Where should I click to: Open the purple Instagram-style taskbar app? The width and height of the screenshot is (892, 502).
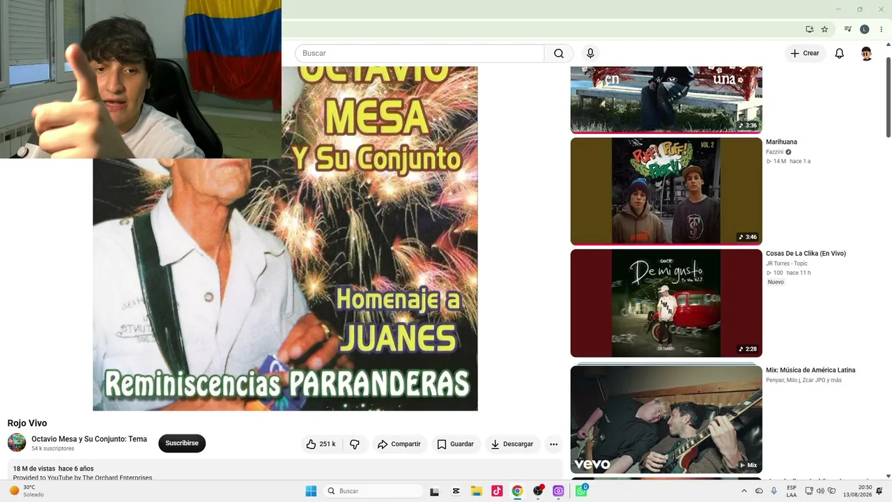tap(558, 491)
